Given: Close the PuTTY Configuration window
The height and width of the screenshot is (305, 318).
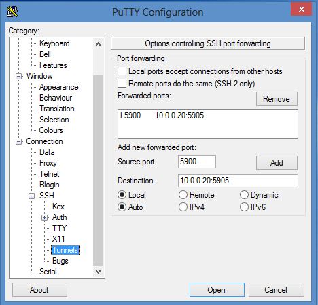Looking at the screenshot, I should tap(302, 9).
